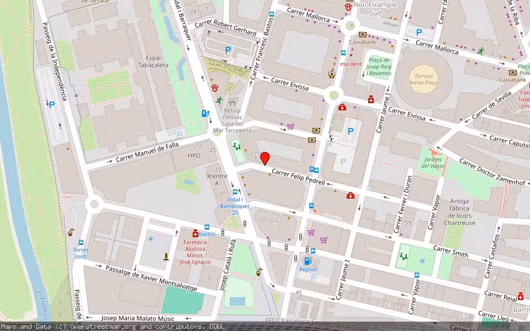Select the parking icon left of Carrer Jaume I

coord(351,131)
